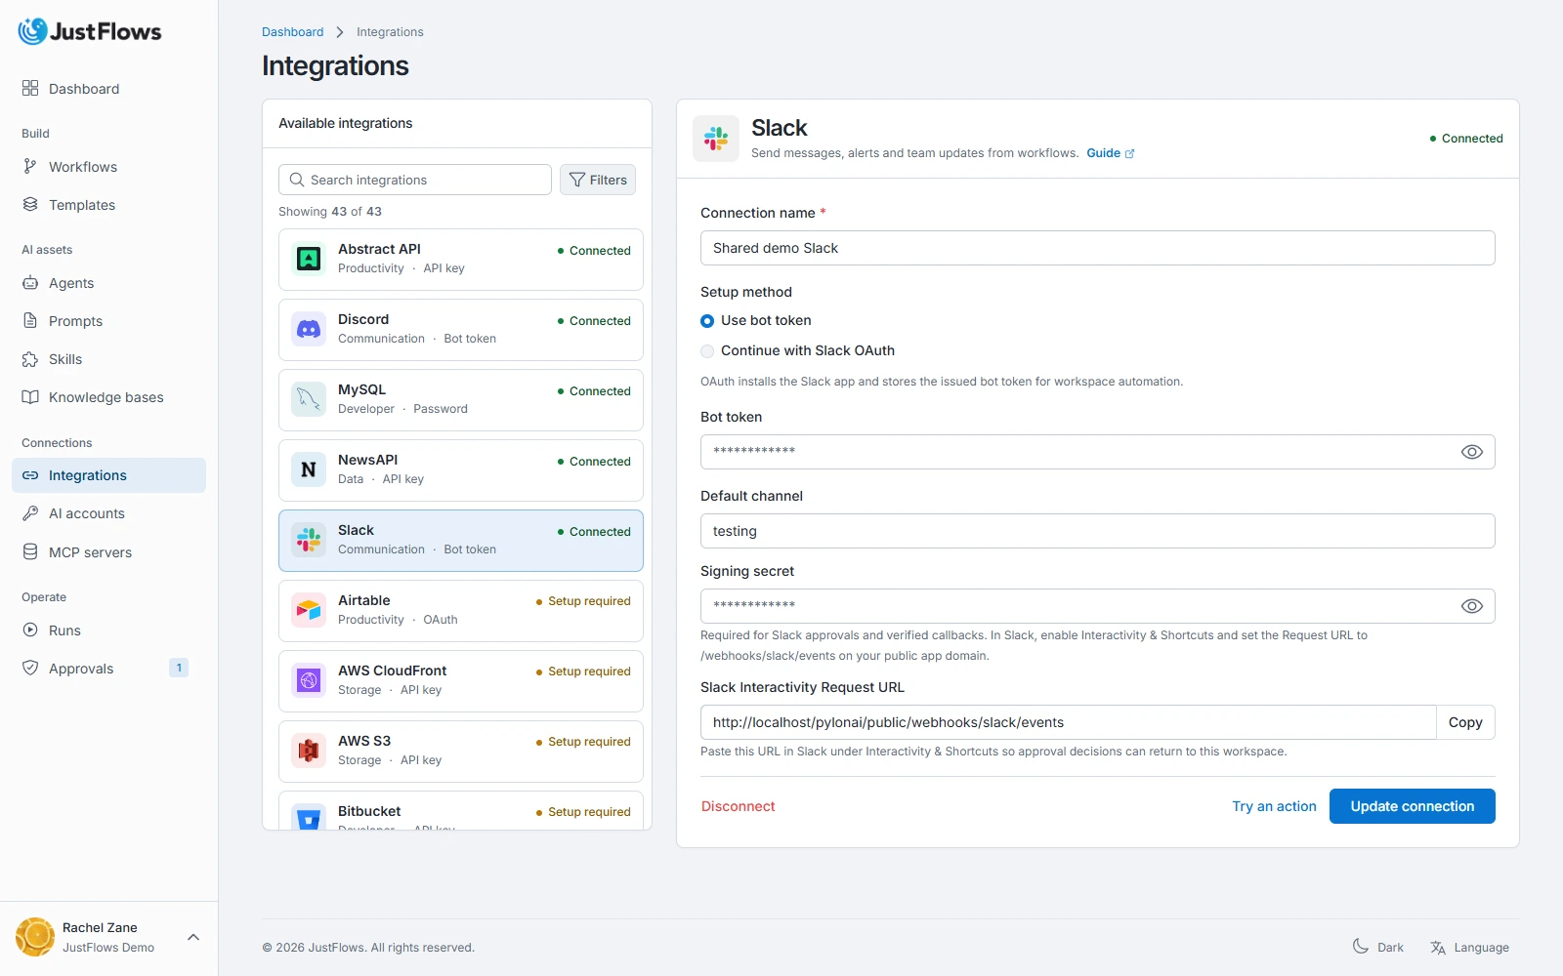Reveal the Signing secret value
Viewport: 1563px width, 976px height.
1472,606
